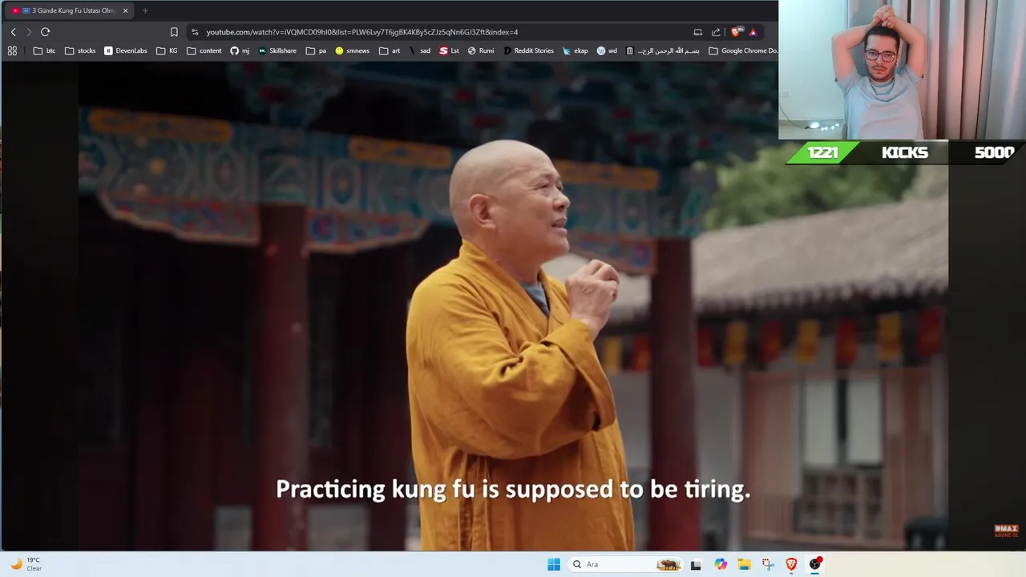This screenshot has height=577, width=1026.
Task: Open the smnews bookmark
Action: coord(353,50)
